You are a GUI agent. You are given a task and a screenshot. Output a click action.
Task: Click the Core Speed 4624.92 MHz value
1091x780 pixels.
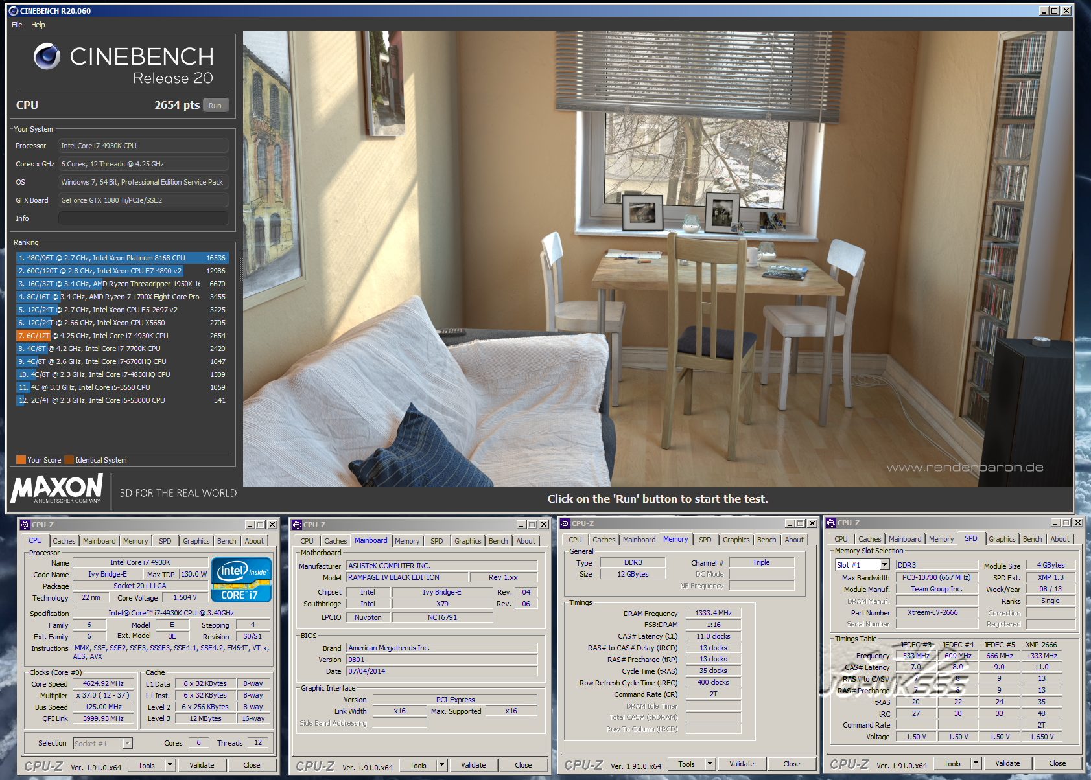tap(103, 683)
